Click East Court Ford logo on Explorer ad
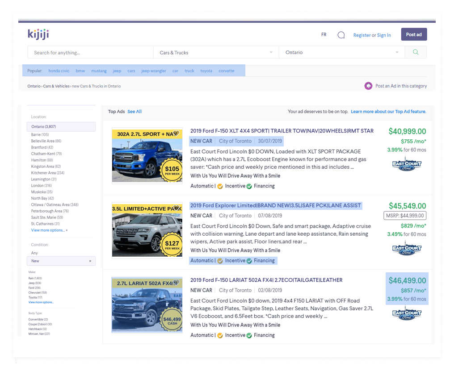 point(407,248)
